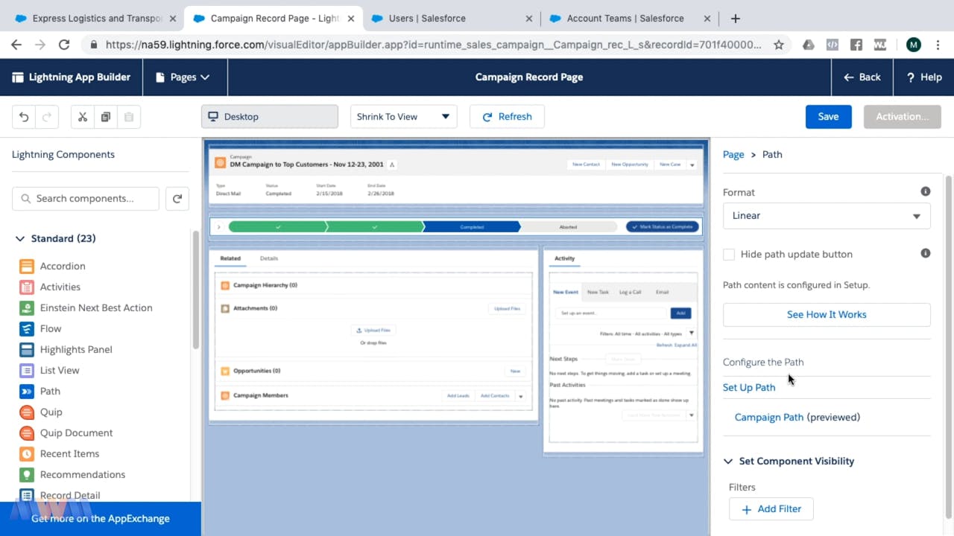Go back in browser history
Screen dimensions: 954x536
tap(16, 45)
